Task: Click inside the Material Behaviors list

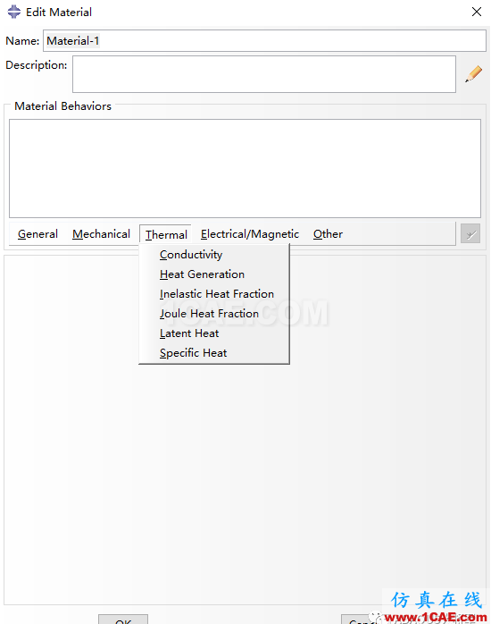Action: tap(245, 168)
